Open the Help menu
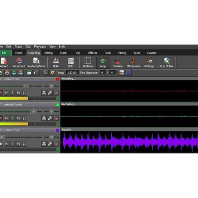This screenshot has width=198, height=198. (62, 47)
